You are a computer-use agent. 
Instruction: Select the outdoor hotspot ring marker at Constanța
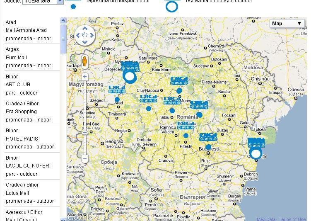[x=256, y=154]
